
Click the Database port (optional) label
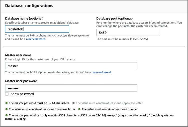pos(114,18)
